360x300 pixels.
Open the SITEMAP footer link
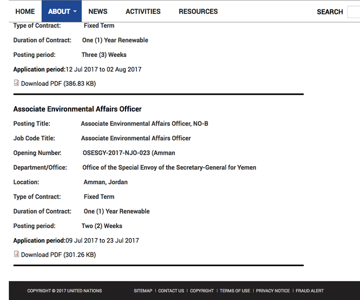(x=143, y=291)
